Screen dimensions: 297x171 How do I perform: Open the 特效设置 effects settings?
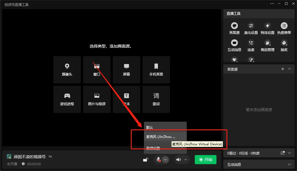[x=267, y=28]
